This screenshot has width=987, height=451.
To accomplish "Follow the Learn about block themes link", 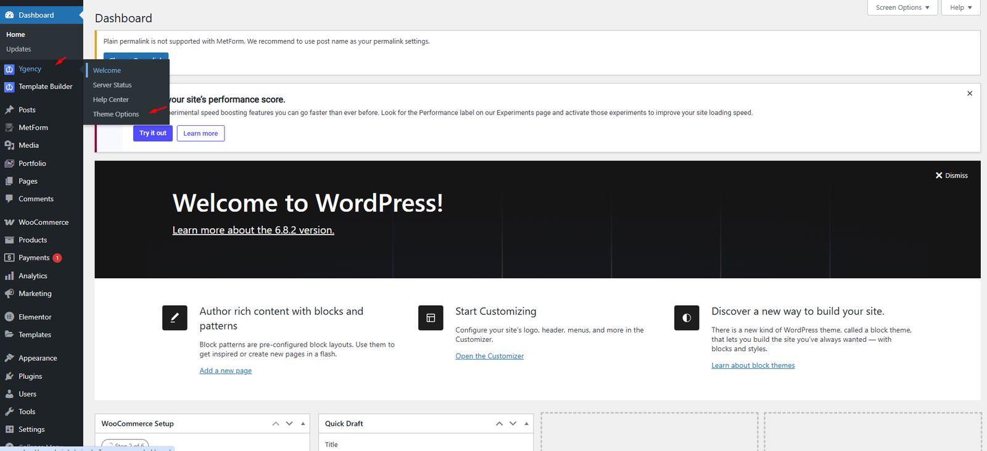I will point(753,366).
